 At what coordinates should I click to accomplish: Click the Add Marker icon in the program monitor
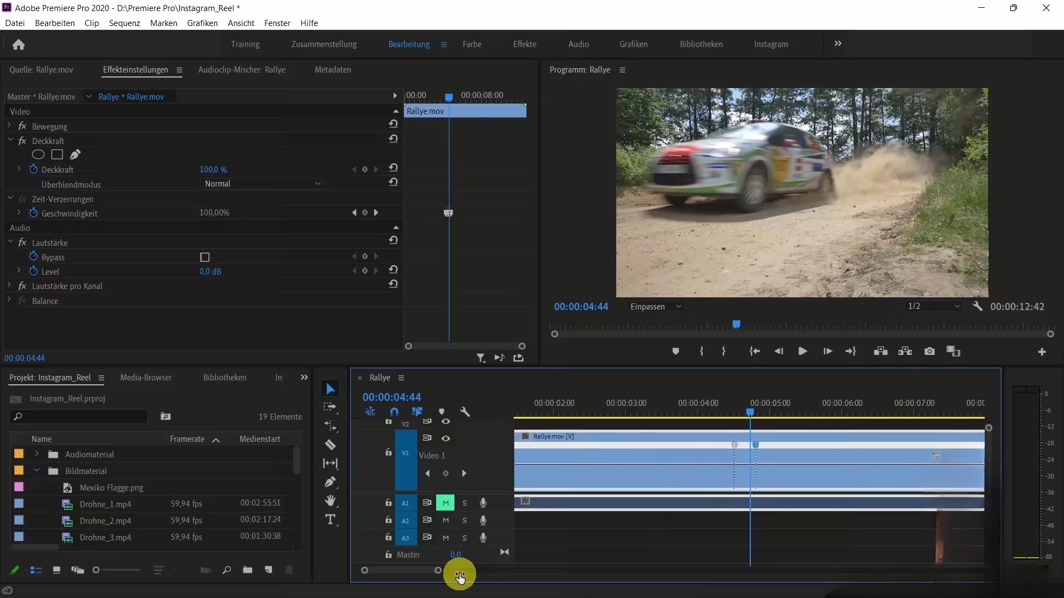[676, 351]
